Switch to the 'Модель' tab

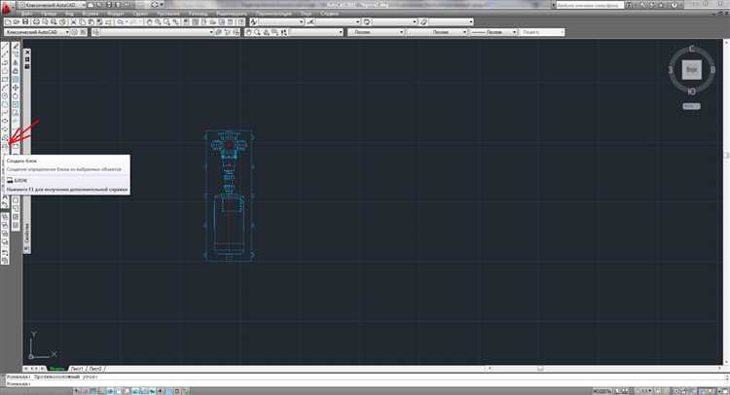click(x=57, y=370)
